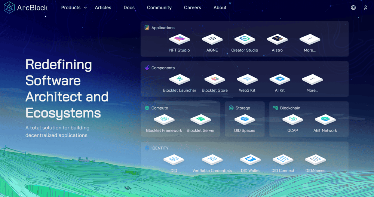The height and width of the screenshot is (197, 374).
Task: Click the Blocklet Server label
Action: pyautogui.click(x=200, y=130)
